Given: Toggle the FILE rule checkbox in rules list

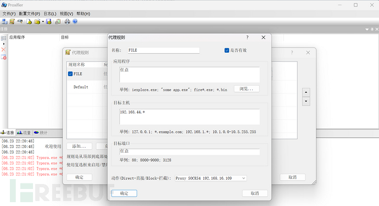Looking at the screenshot, I should (x=70, y=74).
